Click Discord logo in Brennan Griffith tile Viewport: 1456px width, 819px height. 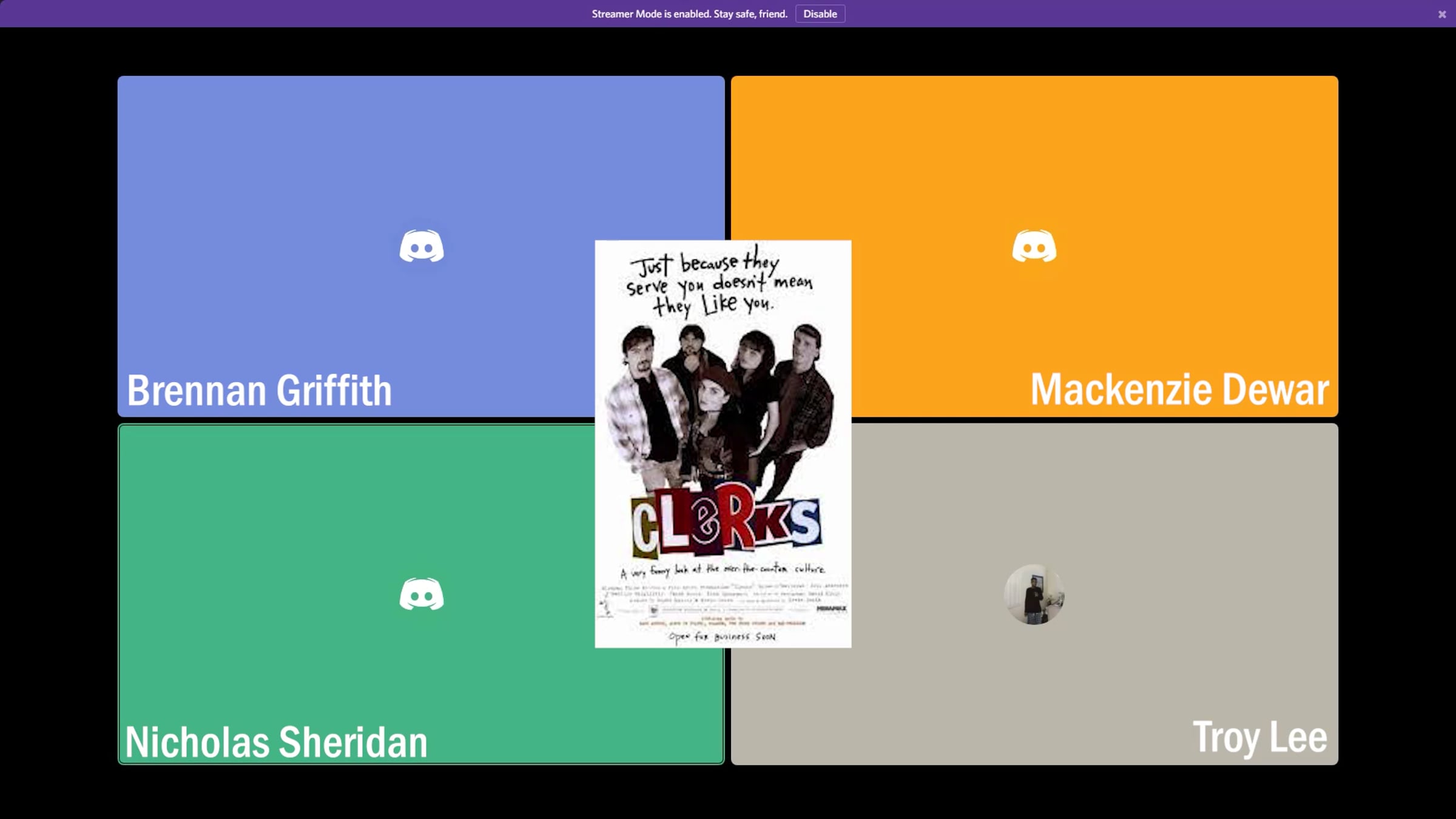point(422,246)
